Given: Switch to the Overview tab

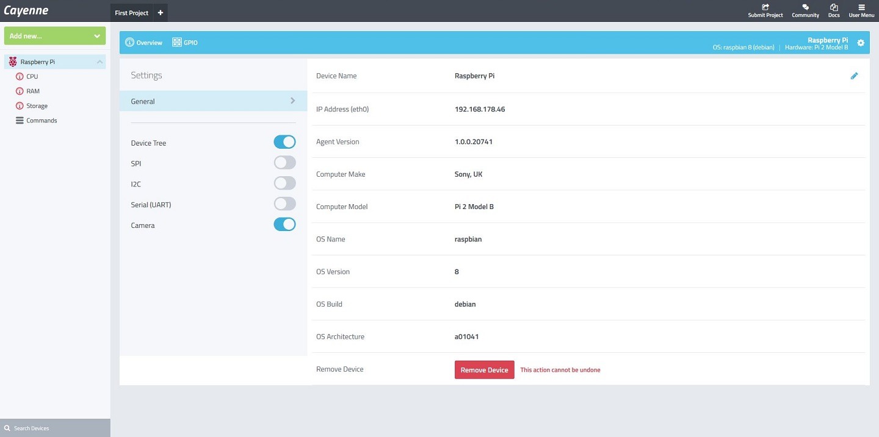Looking at the screenshot, I should click(144, 43).
